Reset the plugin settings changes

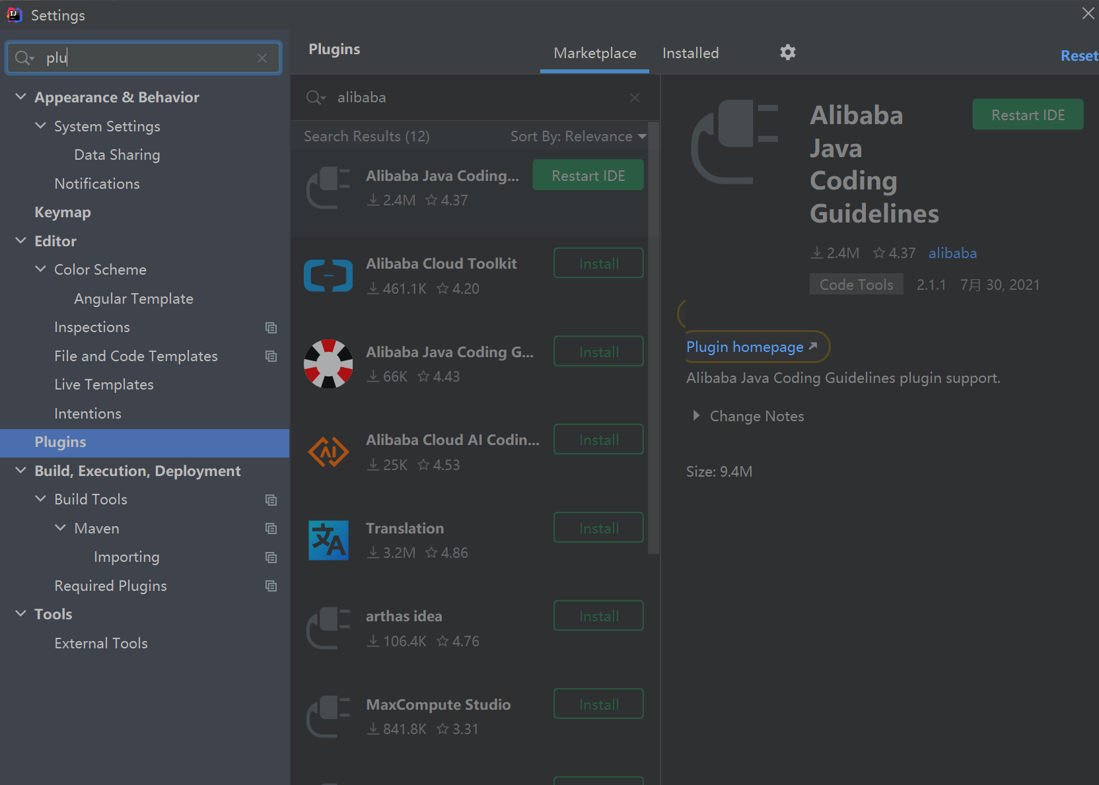coord(1079,56)
